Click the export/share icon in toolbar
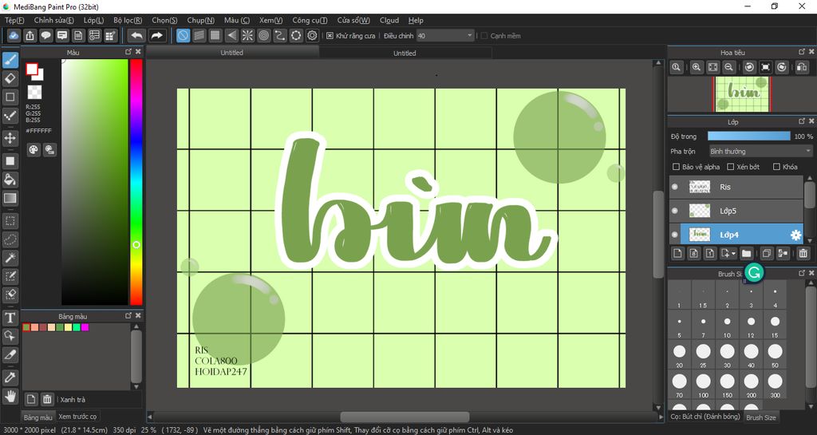This screenshot has width=817, height=435. click(x=30, y=35)
